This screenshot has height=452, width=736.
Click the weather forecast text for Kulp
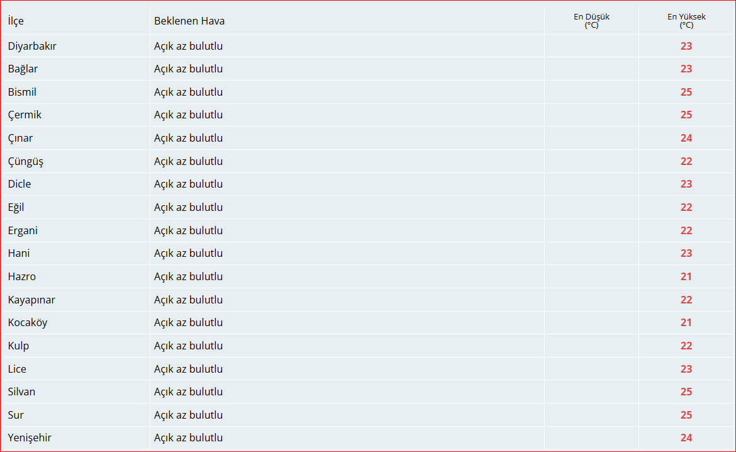(188, 346)
